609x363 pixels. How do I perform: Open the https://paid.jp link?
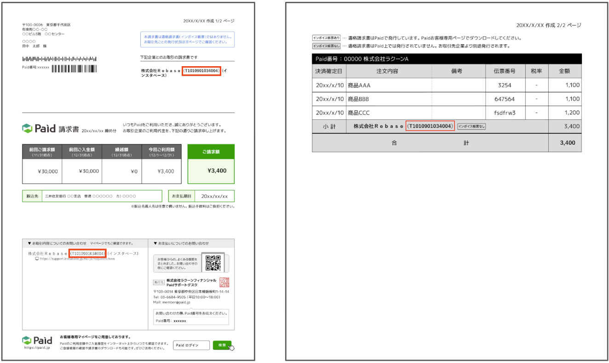pos(37,348)
